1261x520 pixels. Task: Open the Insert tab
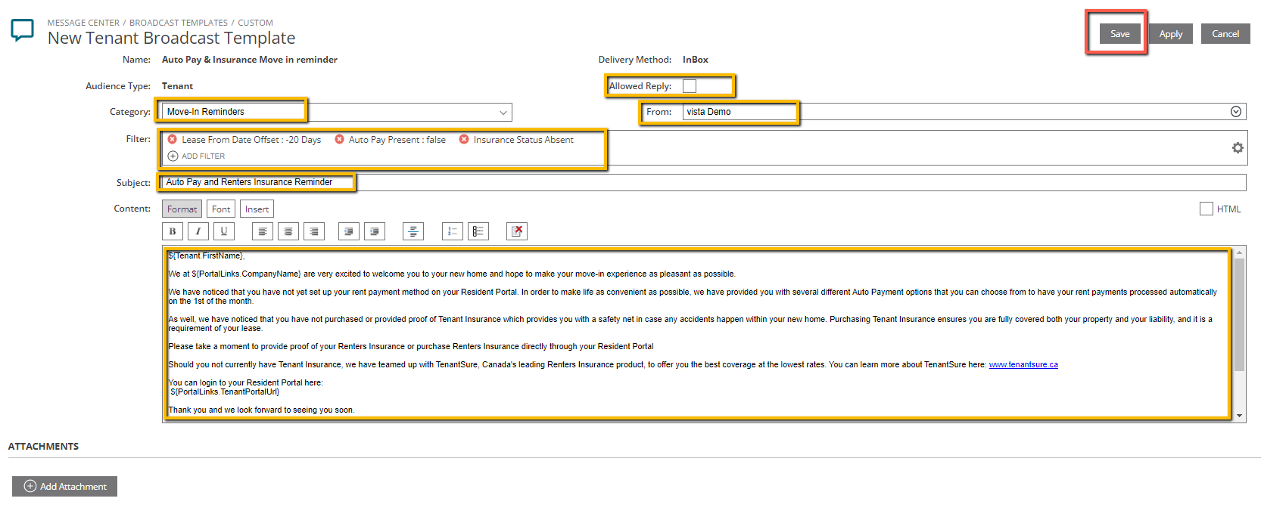(257, 209)
